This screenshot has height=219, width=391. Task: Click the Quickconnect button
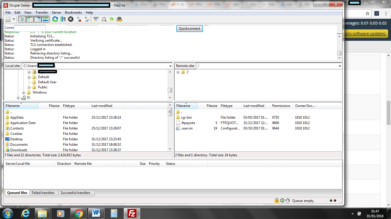point(189,29)
